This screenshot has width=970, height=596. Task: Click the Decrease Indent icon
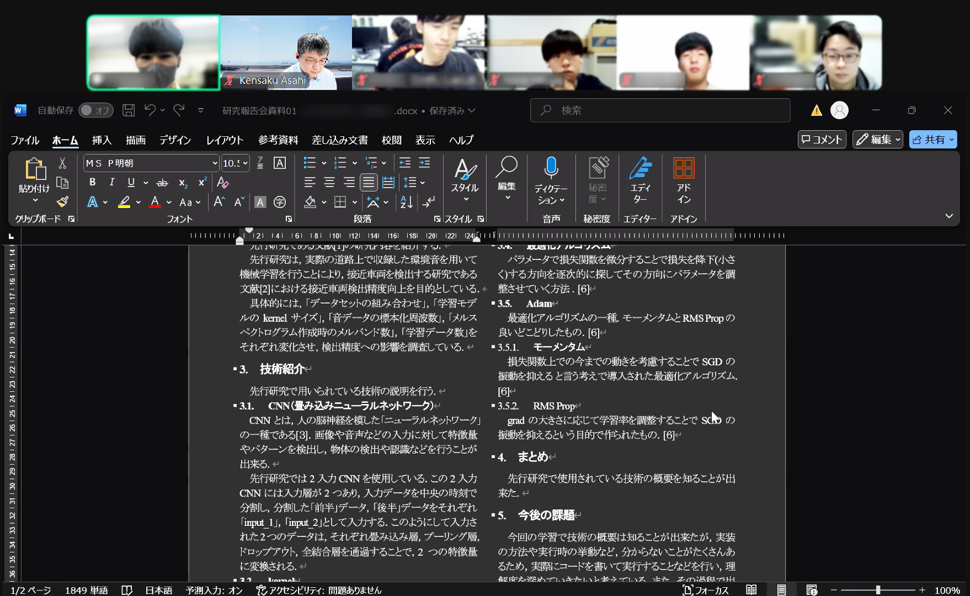[405, 163]
